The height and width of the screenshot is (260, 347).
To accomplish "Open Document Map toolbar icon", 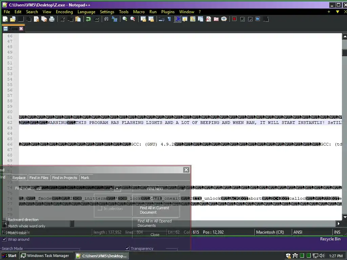I will click(193, 19).
